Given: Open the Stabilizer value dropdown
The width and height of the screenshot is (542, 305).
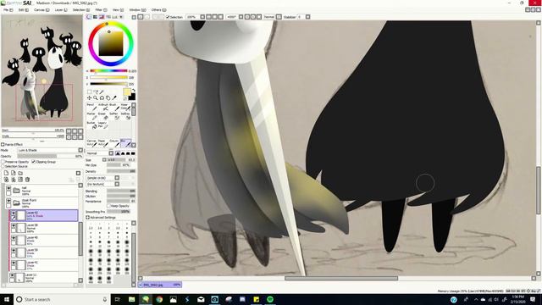Looking at the screenshot, I should pyautogui.click(x=307, y=17).
